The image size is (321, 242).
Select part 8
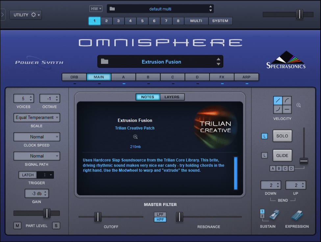coord(178,21)
